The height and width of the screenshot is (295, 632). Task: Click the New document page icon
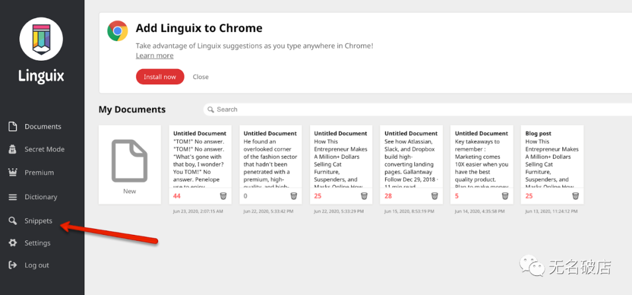129,161
